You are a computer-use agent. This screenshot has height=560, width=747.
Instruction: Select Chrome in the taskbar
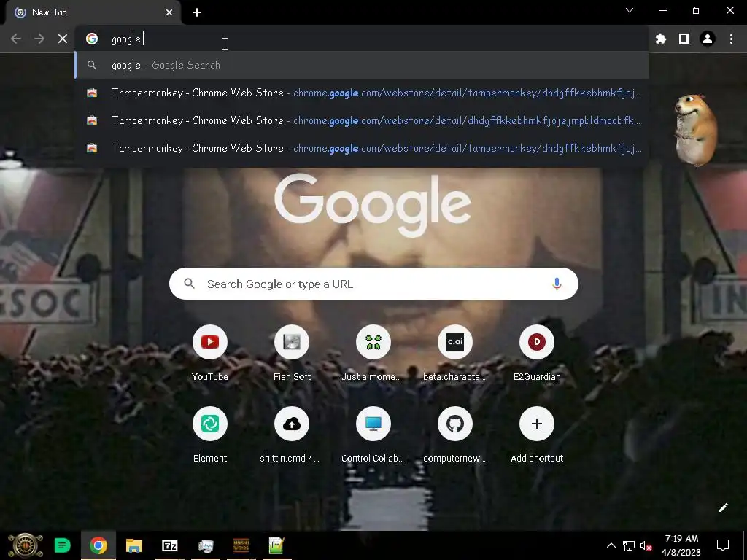[x=98, y=545]
